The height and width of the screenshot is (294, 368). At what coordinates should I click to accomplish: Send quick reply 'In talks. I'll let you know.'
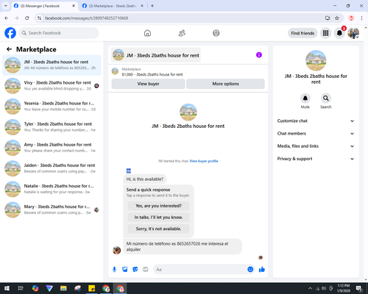pos(158,218)
